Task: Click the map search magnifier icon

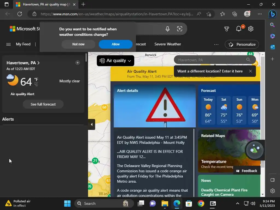Action: tap(248, 60)
